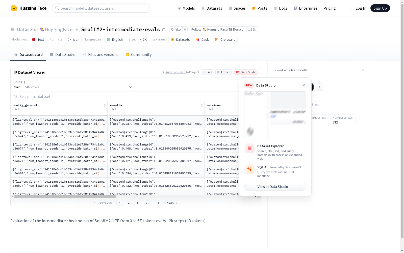Click the Next page button

click(172, 203)
